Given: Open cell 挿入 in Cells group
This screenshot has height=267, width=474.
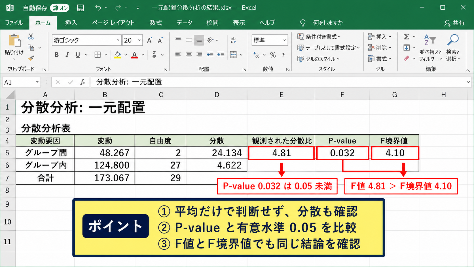Looking at the screenshot, I should click(380, 37).
